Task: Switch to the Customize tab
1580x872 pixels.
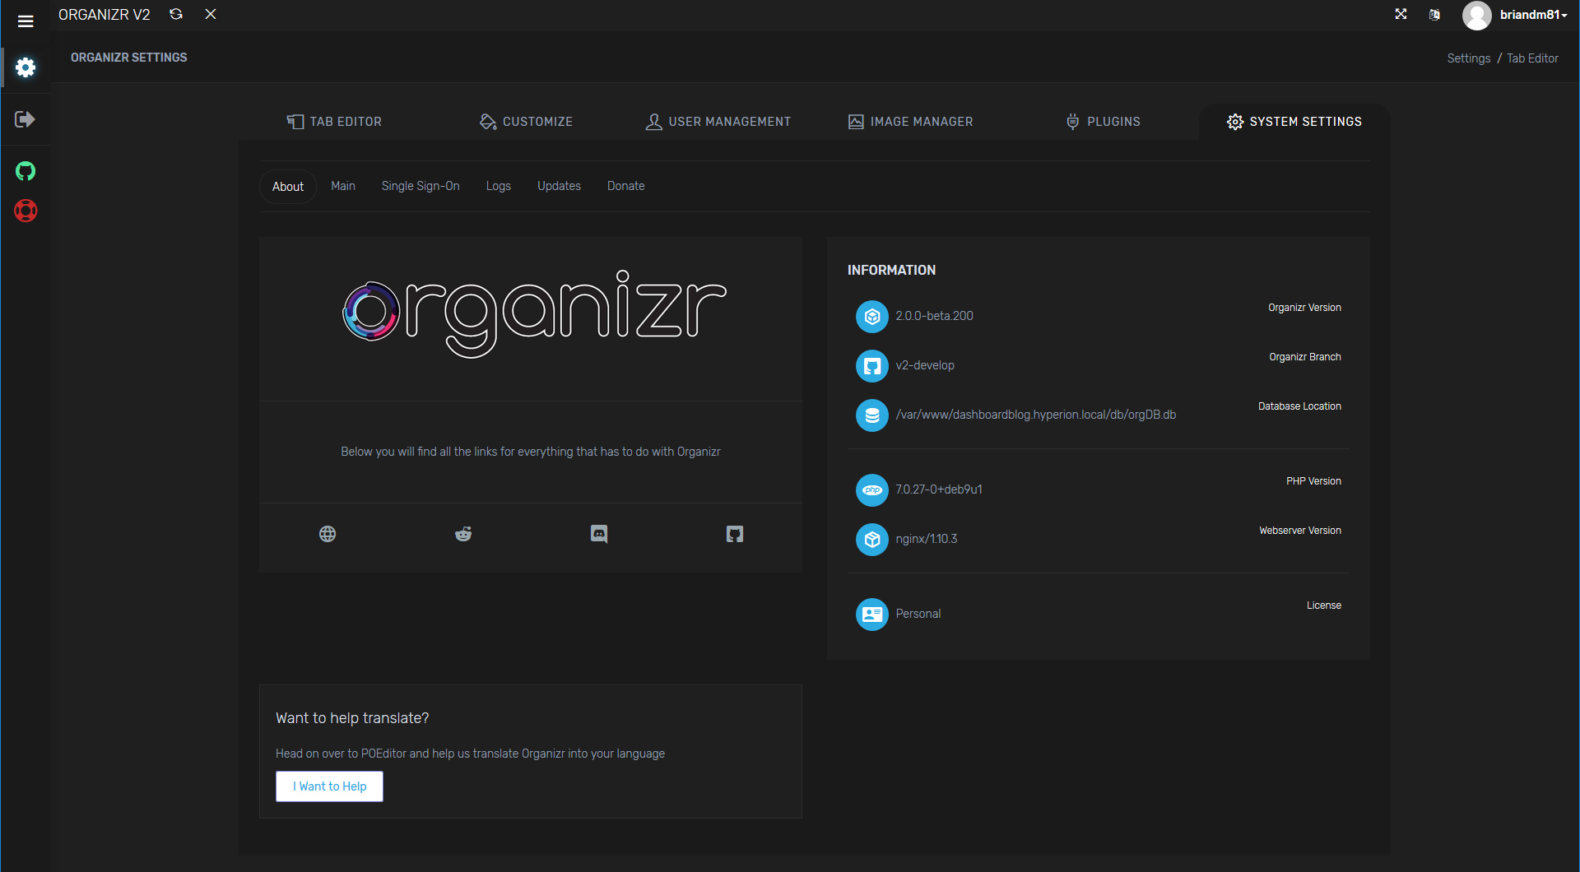Action: [x=526, y=122]
